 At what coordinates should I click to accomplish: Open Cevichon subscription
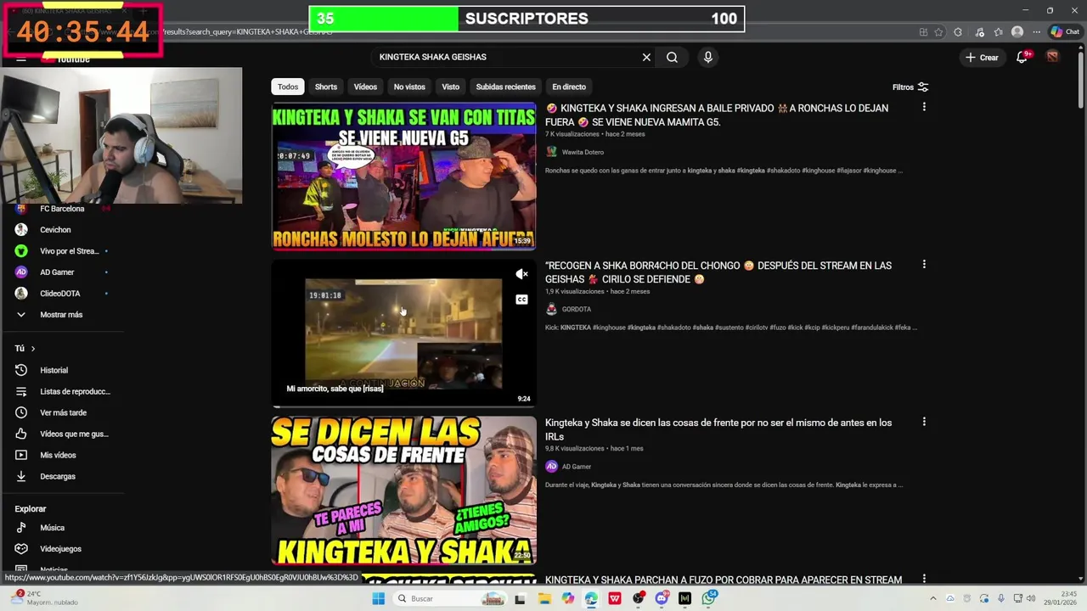click(x=55, y=230)
